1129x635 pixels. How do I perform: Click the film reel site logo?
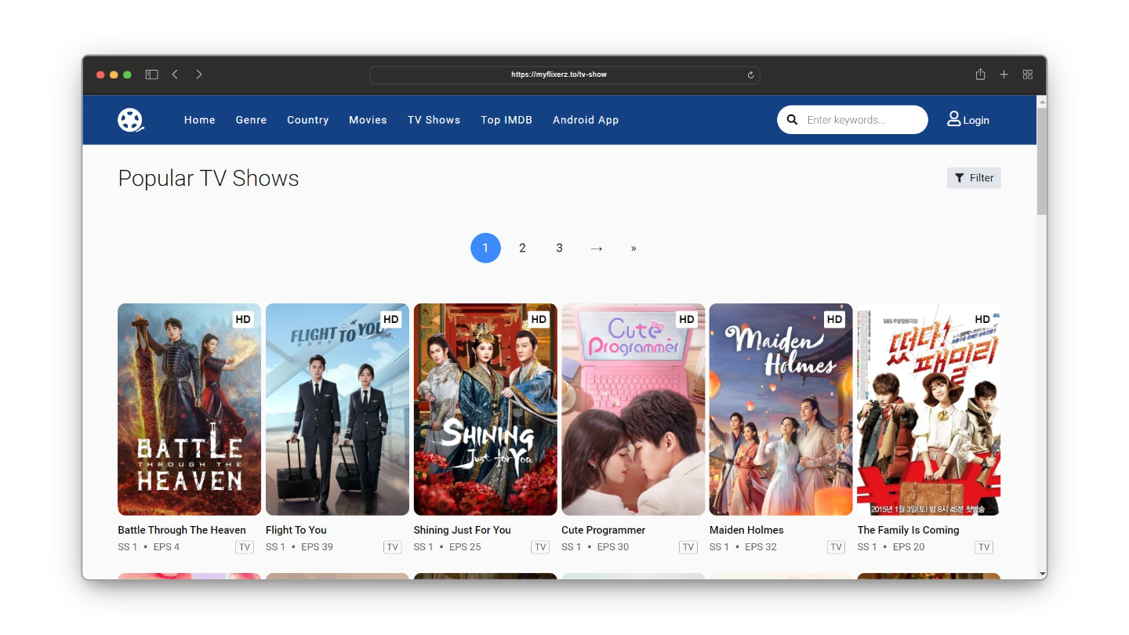(x=131, y=120)
